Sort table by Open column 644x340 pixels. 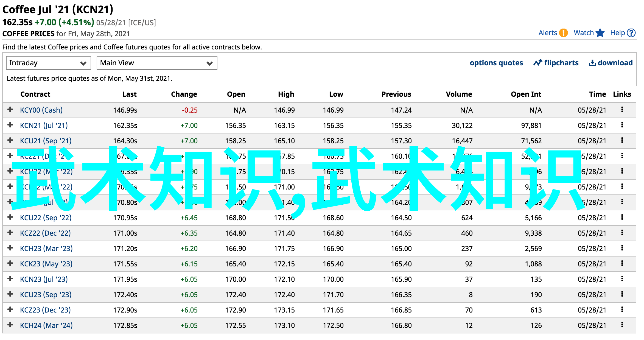coord(236,94)
